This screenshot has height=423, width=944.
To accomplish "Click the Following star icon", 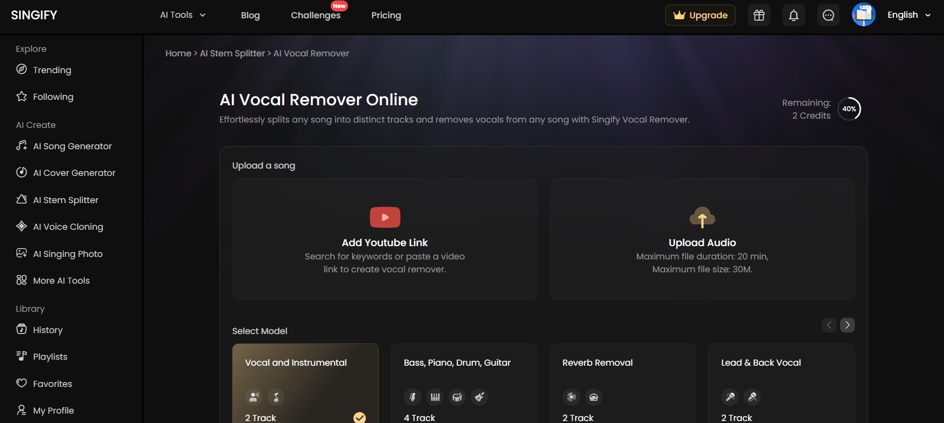I will (21, 96).
